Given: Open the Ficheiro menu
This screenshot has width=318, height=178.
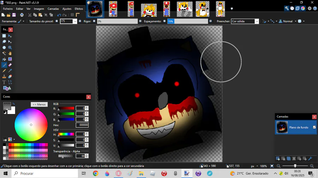Looking at the screenshot, I should 8,9.
